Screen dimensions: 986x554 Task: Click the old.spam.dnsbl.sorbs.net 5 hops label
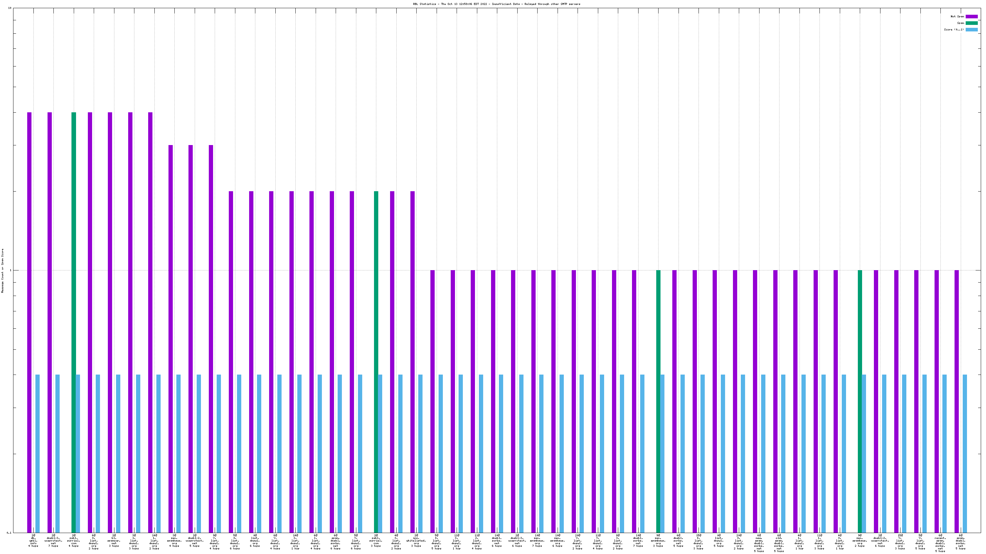(x=779, y=543)
